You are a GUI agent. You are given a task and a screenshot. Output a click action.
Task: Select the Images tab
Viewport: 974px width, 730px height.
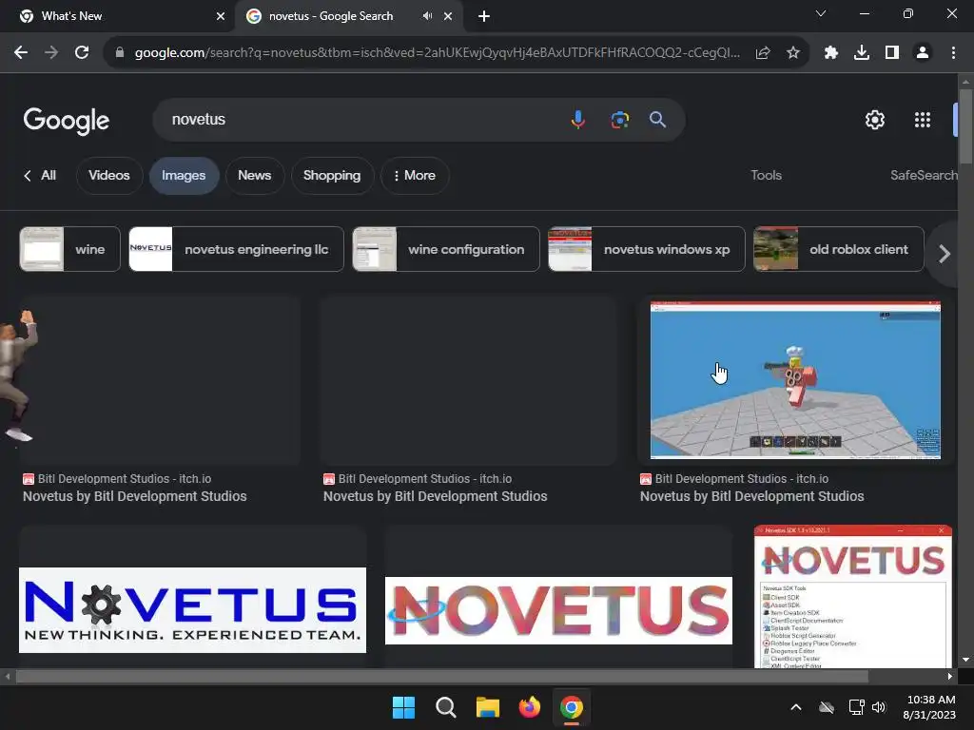coord(184,176)
